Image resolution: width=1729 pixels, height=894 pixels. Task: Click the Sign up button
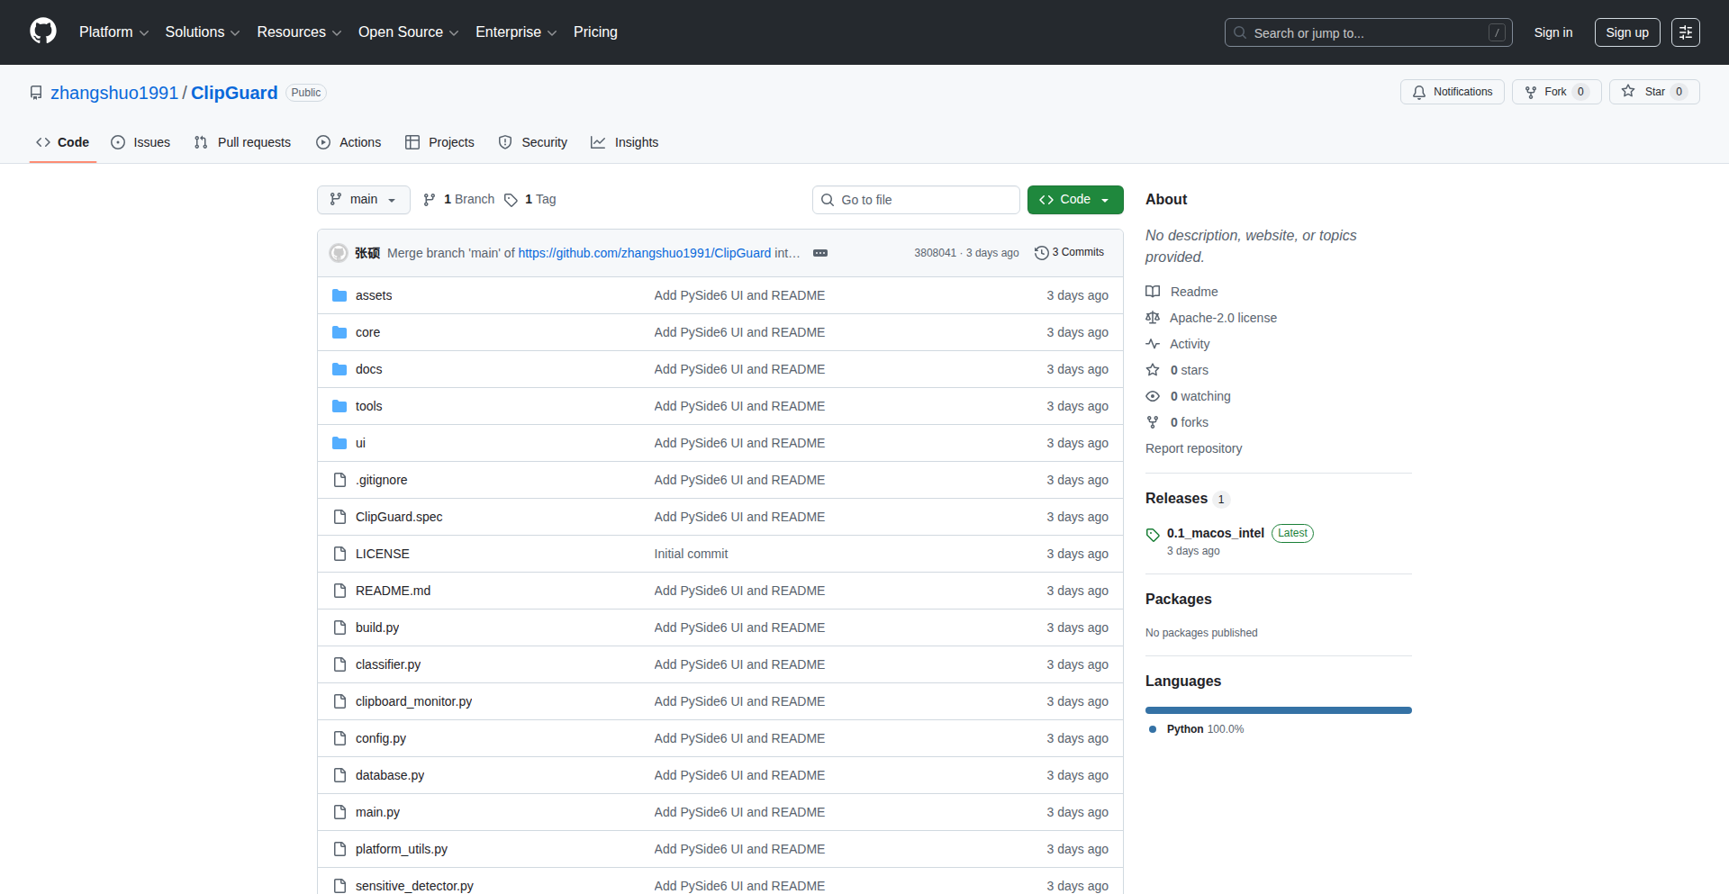(x=1626, y=32)
